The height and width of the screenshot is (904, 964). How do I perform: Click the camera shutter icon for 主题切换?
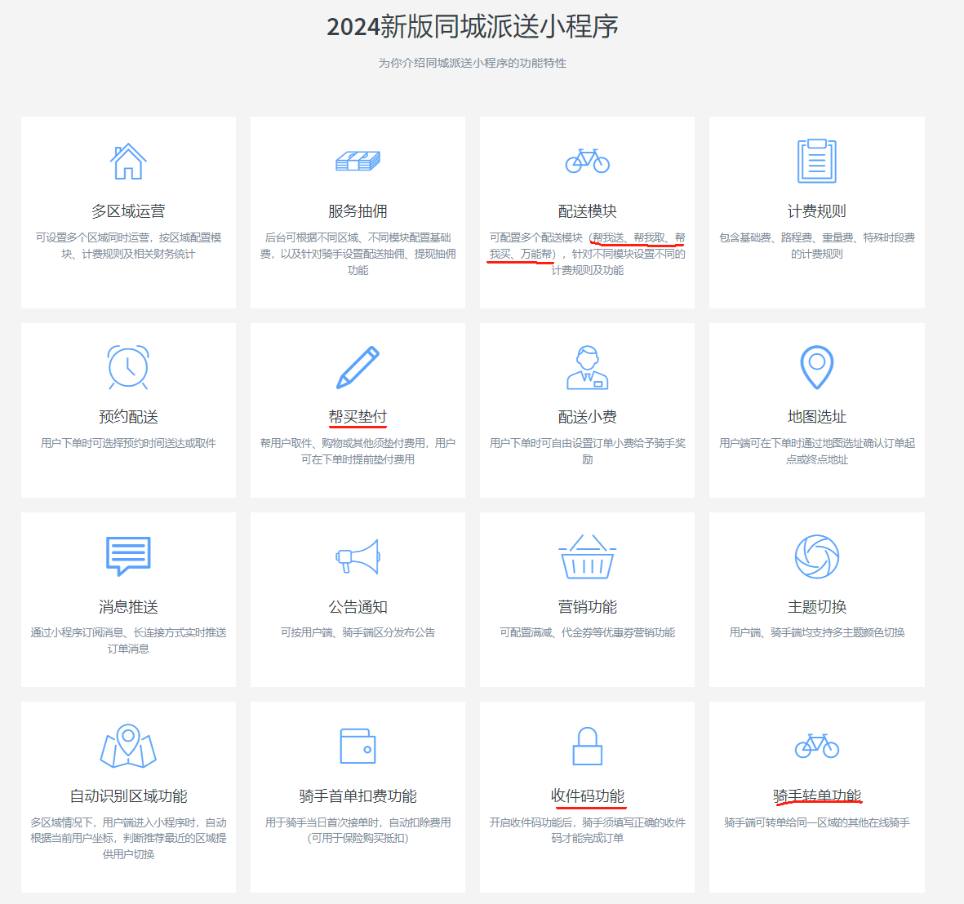coord(816,556)
